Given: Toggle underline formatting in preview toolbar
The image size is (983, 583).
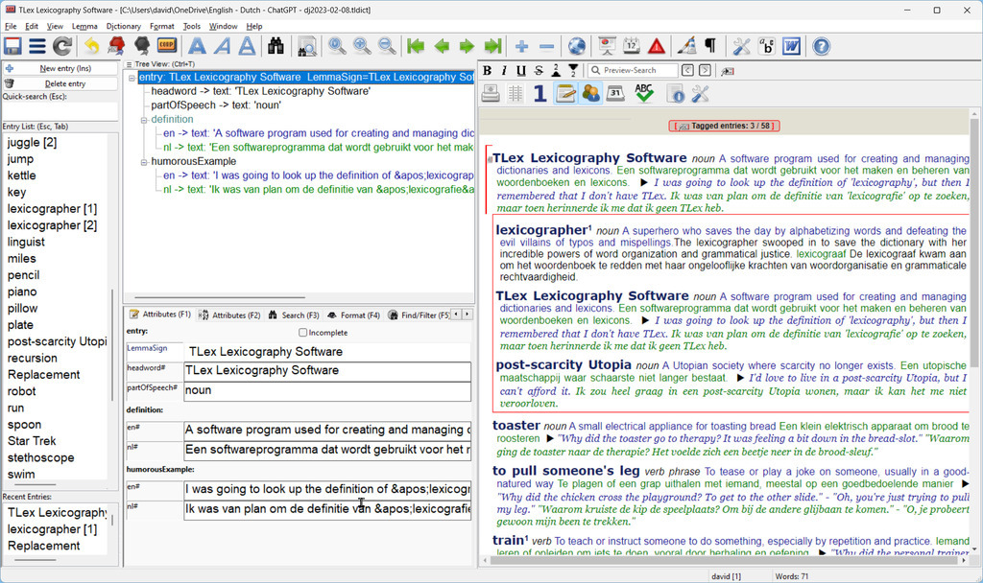Looking at the screenshot, I should tap(521, 71).
